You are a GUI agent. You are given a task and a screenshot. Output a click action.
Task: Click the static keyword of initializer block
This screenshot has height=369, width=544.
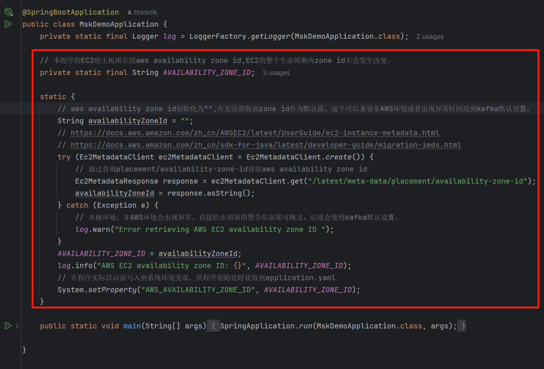point(53,97)
